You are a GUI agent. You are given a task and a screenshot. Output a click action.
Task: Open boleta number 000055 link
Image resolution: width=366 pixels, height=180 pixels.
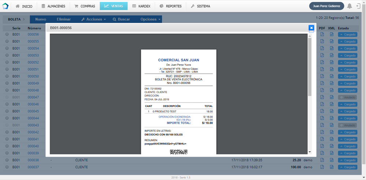33,42
